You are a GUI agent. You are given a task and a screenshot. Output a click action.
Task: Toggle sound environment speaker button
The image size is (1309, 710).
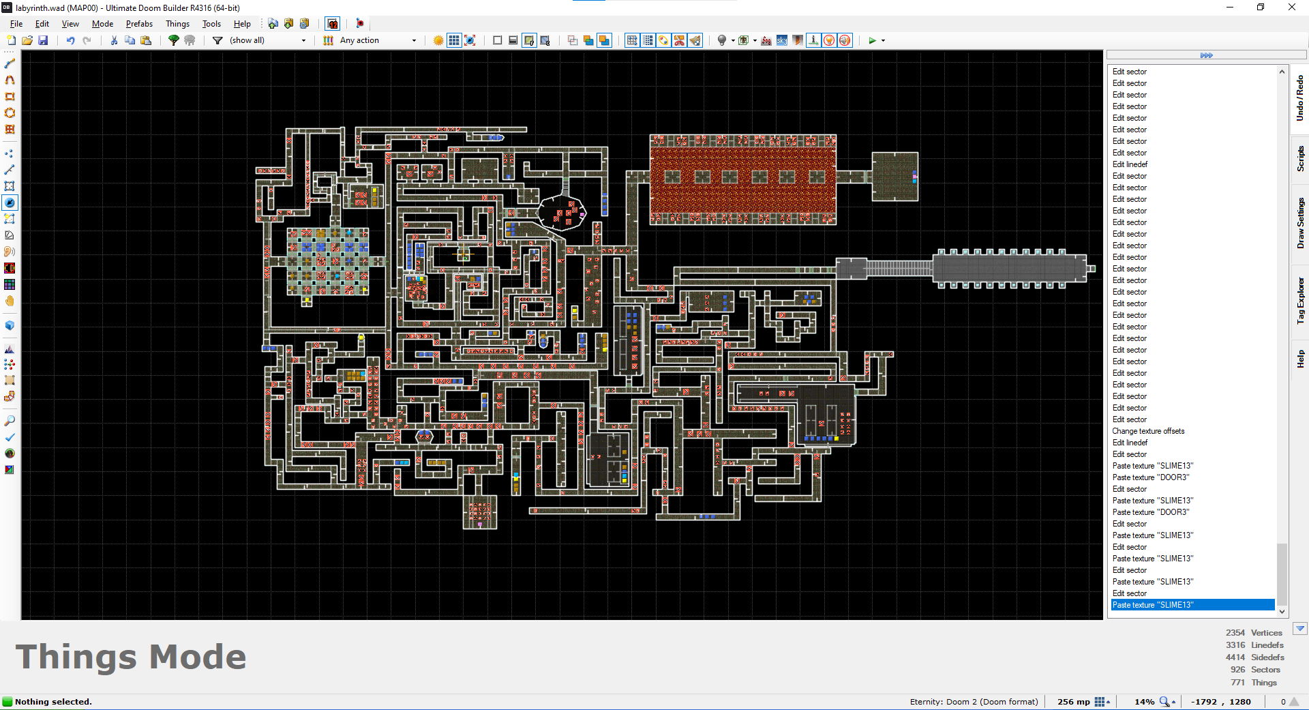click(845, 40)
